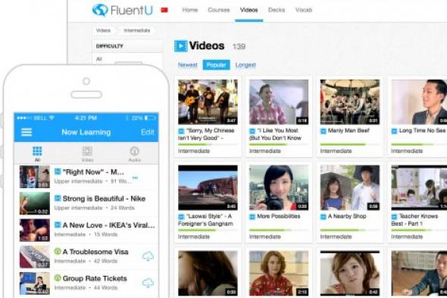
Task: Select the Popular sort button
Action: click(x=216, y=65)
